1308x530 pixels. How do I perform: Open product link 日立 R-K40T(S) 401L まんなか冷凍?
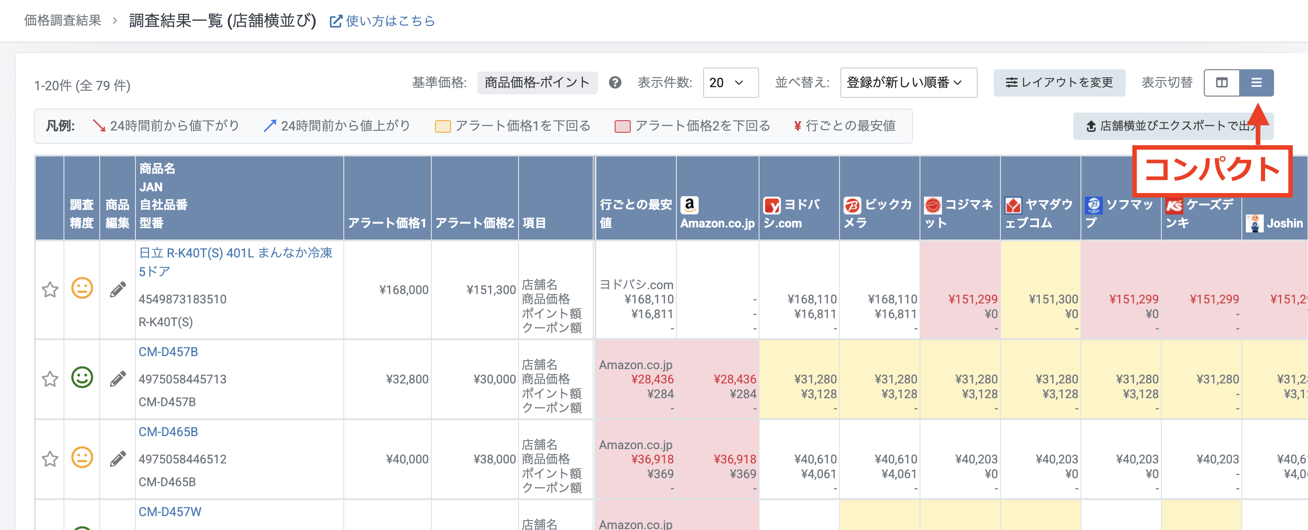point(236,262)
